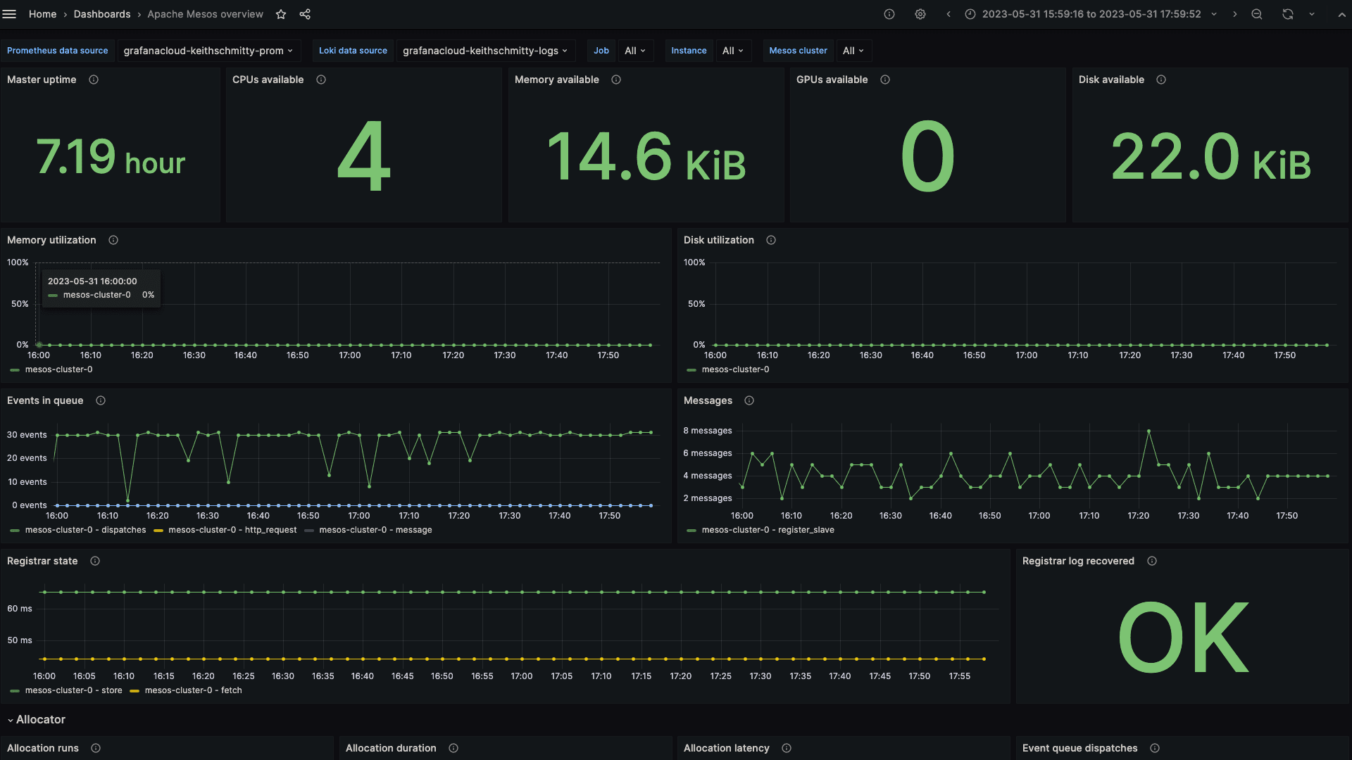
Task: Toggle the mesos-cluster-0 register_slave series
Action: click(x=768, y=530)
